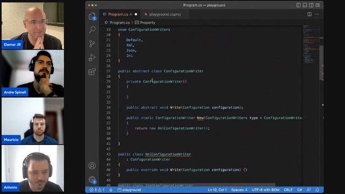Click line number 43 in gutter

108,154
